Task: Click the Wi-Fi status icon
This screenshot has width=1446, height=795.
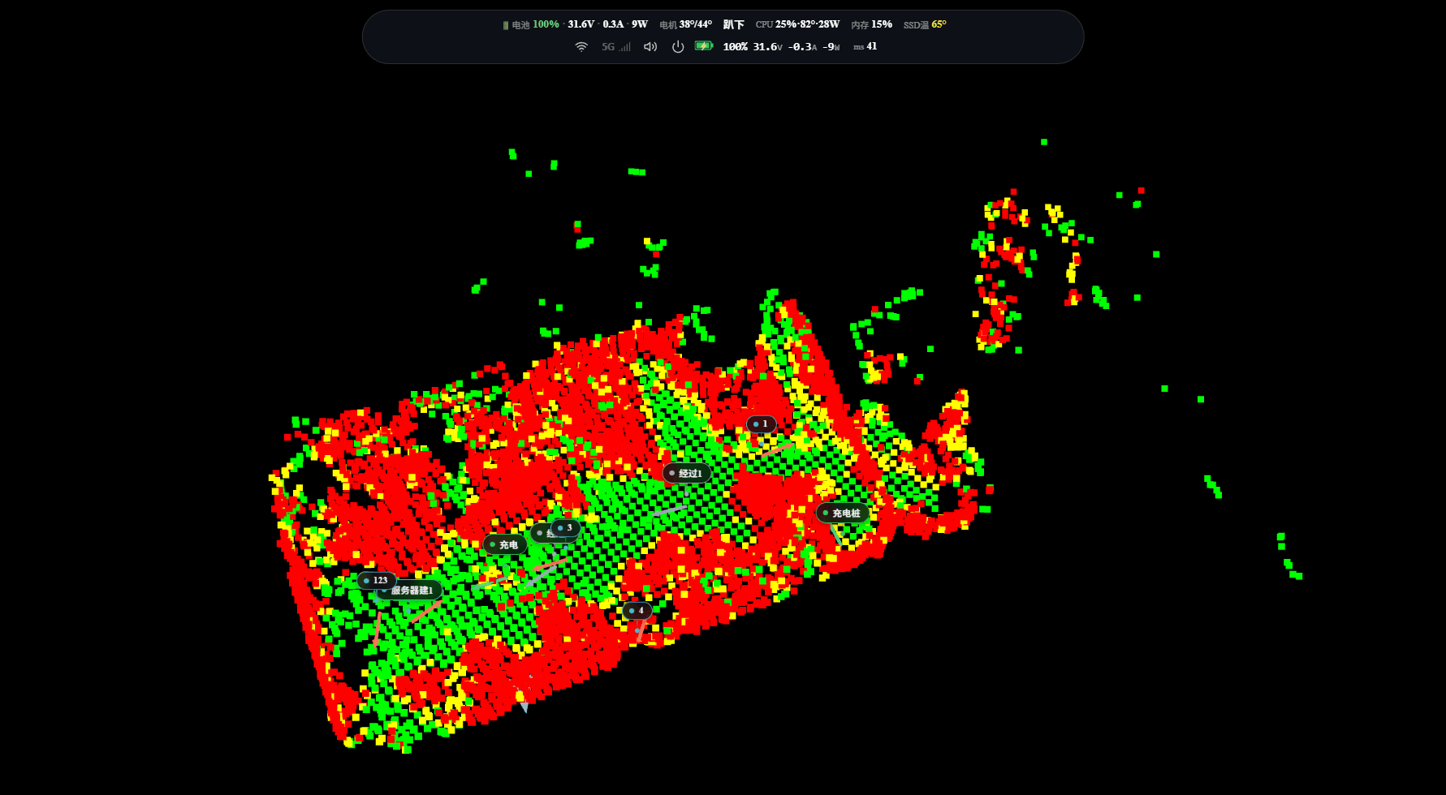Action: pyautogui.click(x=581, y=47)
